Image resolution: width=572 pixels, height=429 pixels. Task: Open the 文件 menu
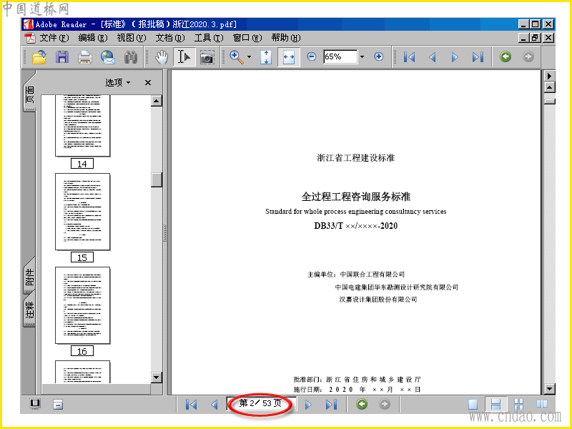54,38
